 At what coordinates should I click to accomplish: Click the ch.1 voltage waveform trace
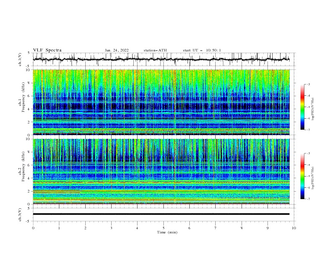[x=161, y=59]
